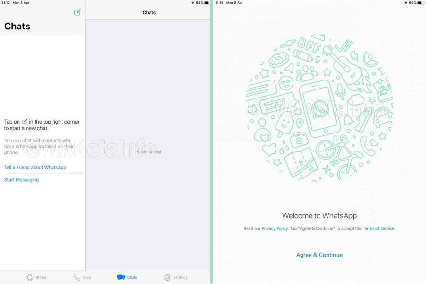Click the Welcome to WhatsApp heading

pos(319,215)
